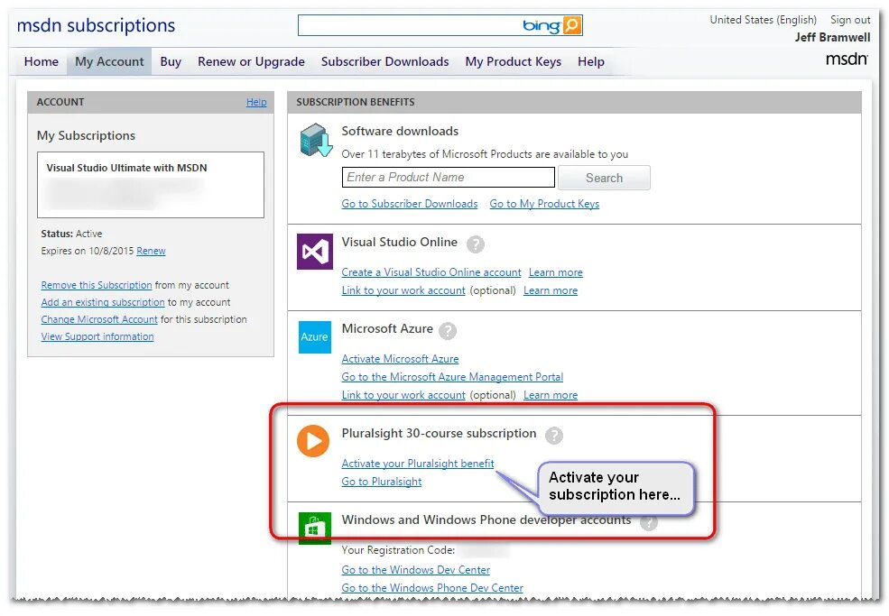Open the Home menu item
The width and height of the screenshot is (889, 616).
(x=41, y=61)
